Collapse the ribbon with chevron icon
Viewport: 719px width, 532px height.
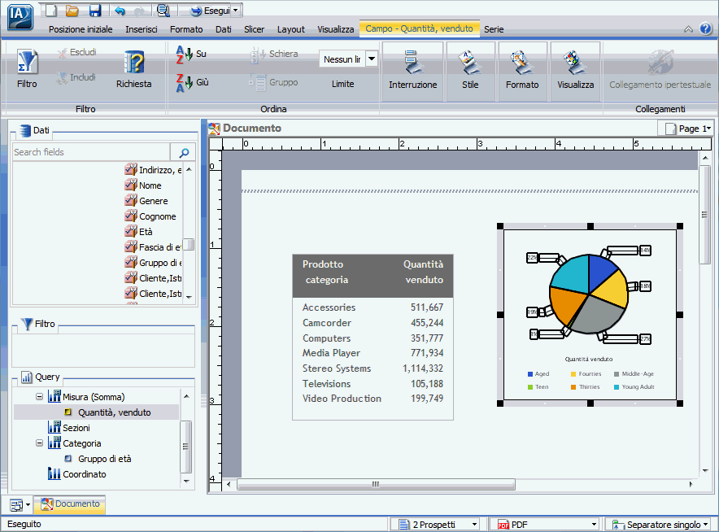[688, 29]
